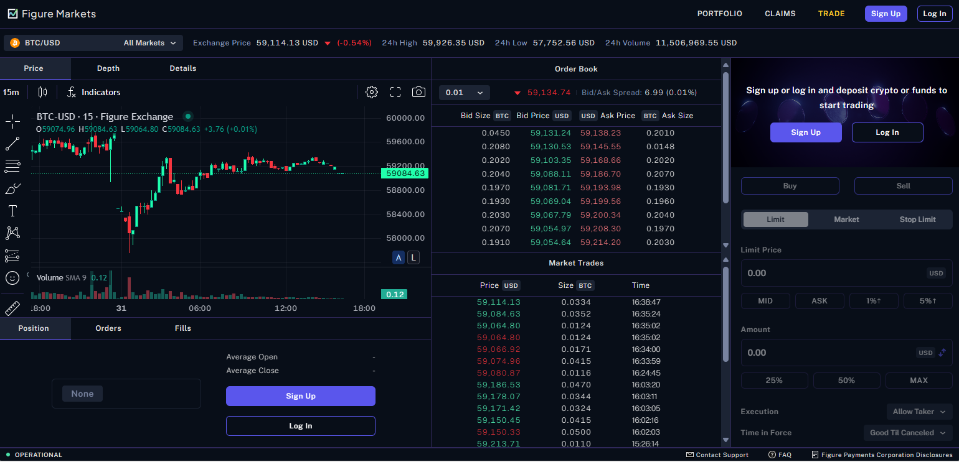Viewport: 959px width, 462px height.
Task: Switch to the Details tab
Action: 182,68
